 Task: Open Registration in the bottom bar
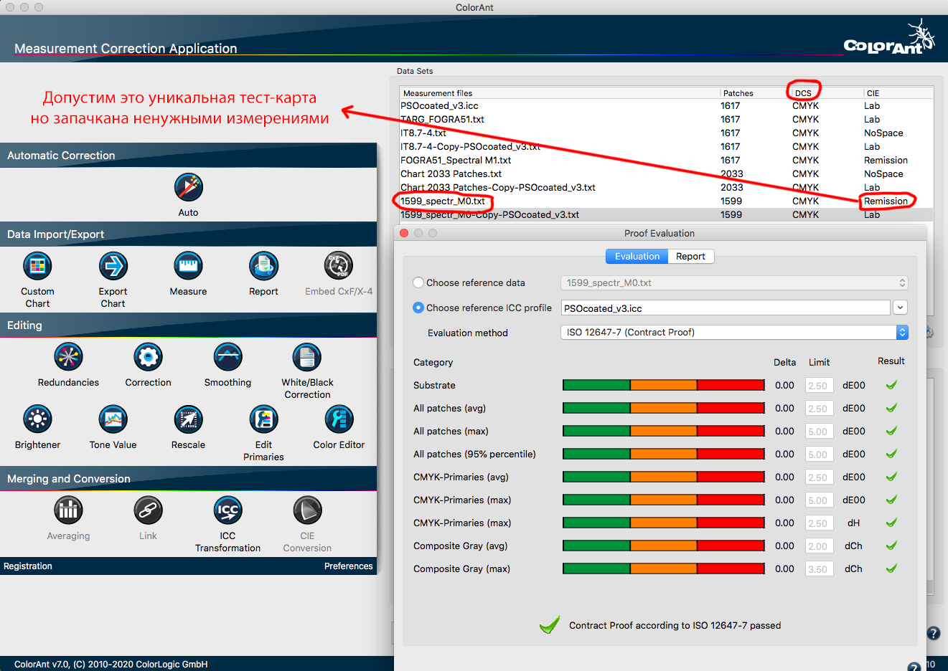(28, 566)
